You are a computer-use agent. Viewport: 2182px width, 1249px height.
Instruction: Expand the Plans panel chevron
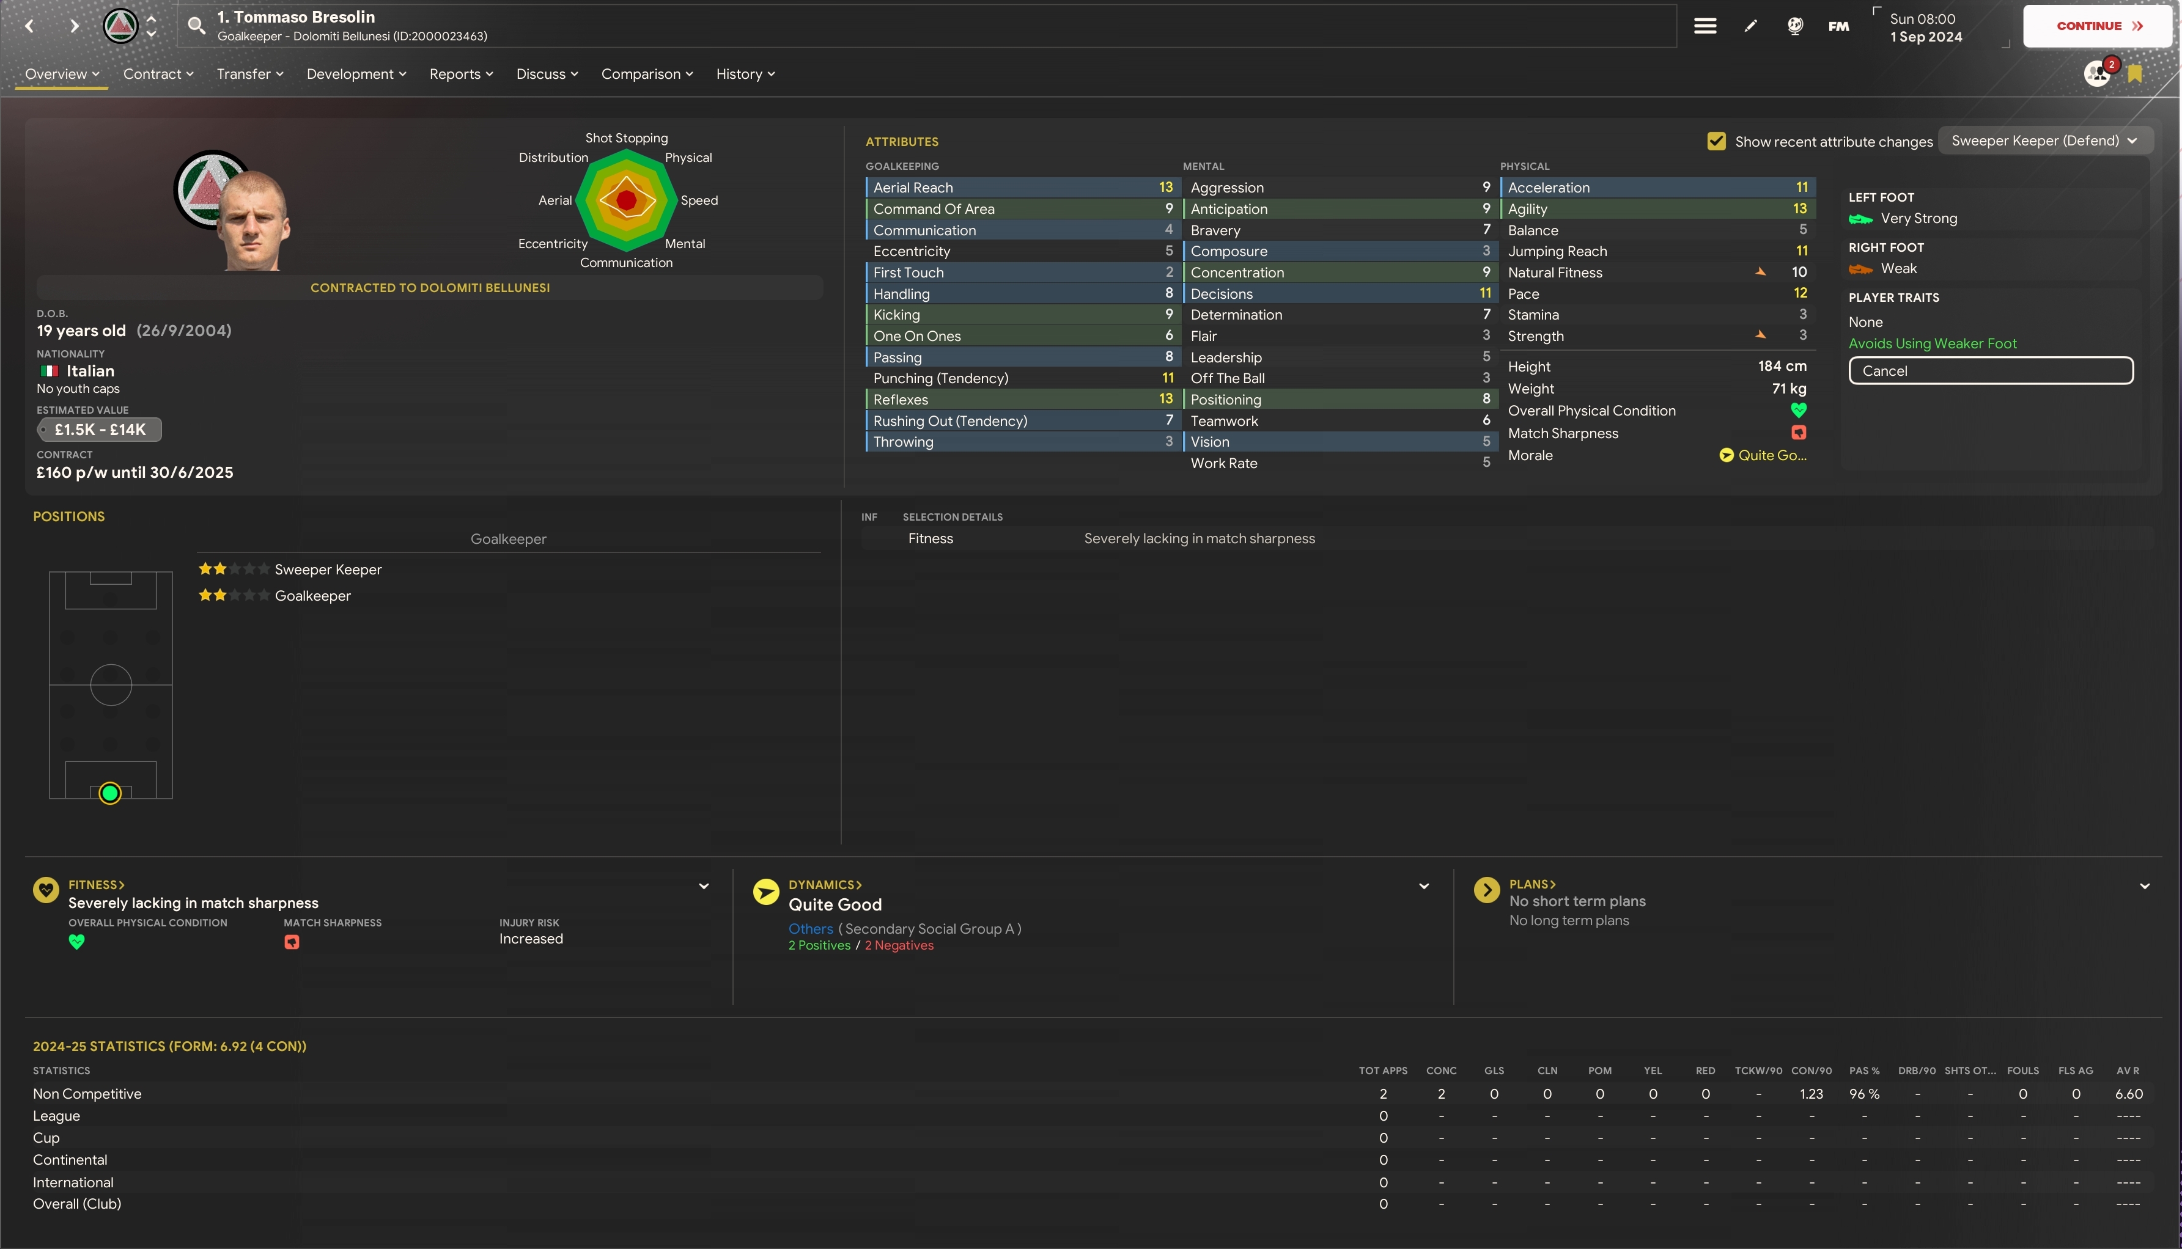coord(2144,886)
